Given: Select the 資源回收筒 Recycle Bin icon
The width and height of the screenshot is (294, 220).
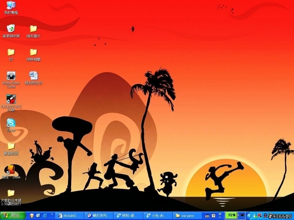Looking at the screenshot, I should (11, 31).
